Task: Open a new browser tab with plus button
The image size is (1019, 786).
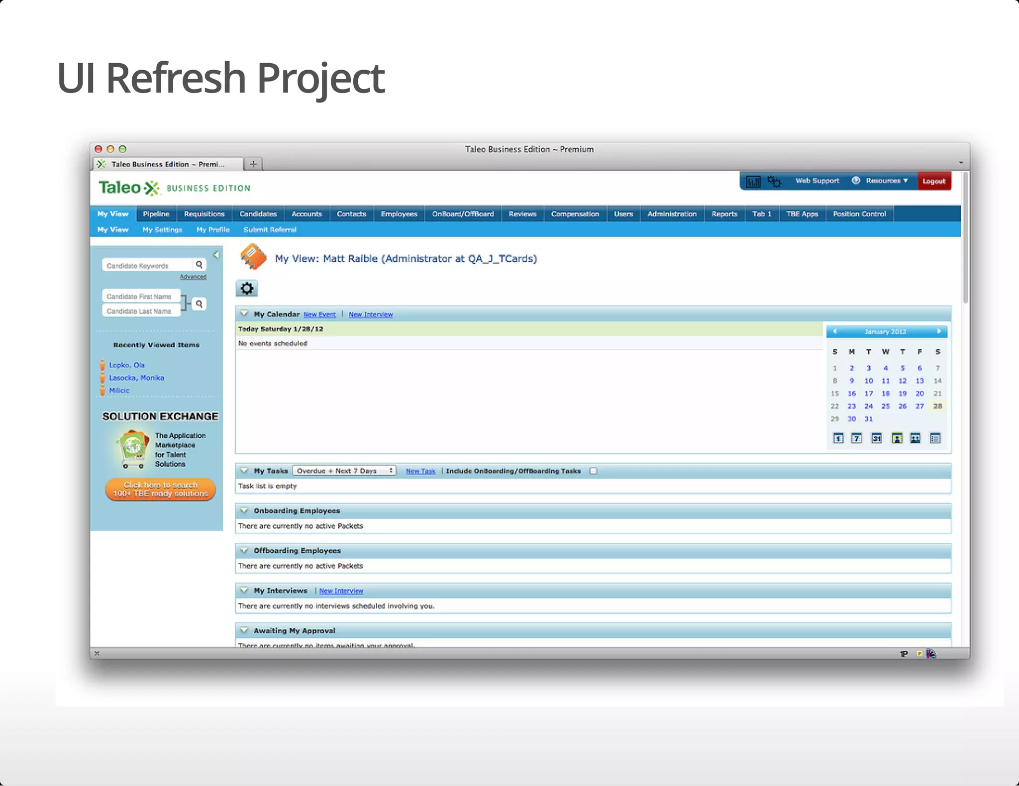Action: coord(253,164)
